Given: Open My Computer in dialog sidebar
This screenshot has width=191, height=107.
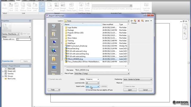Looking at the screenshot, I should pos(54,44).
